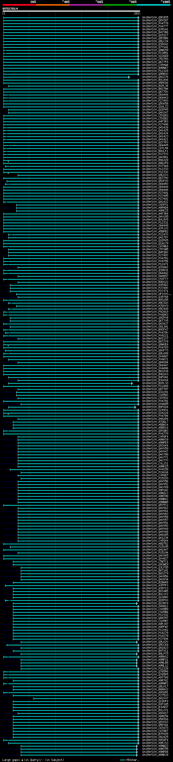Click the cyan ~100% identity legend segment
The width and height of the screenshot is (173, 762).
point(153,5)
